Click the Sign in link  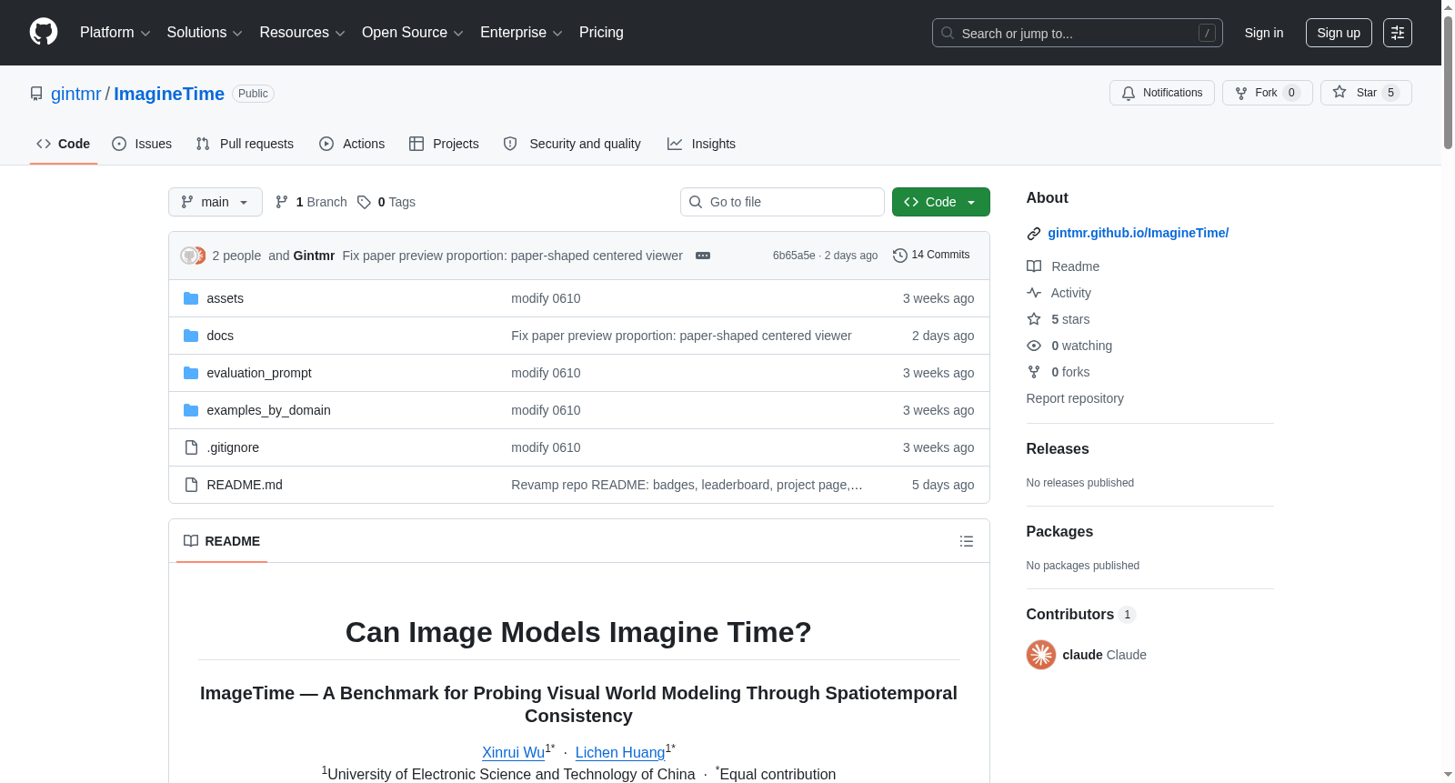click(x=1264, y=33)
